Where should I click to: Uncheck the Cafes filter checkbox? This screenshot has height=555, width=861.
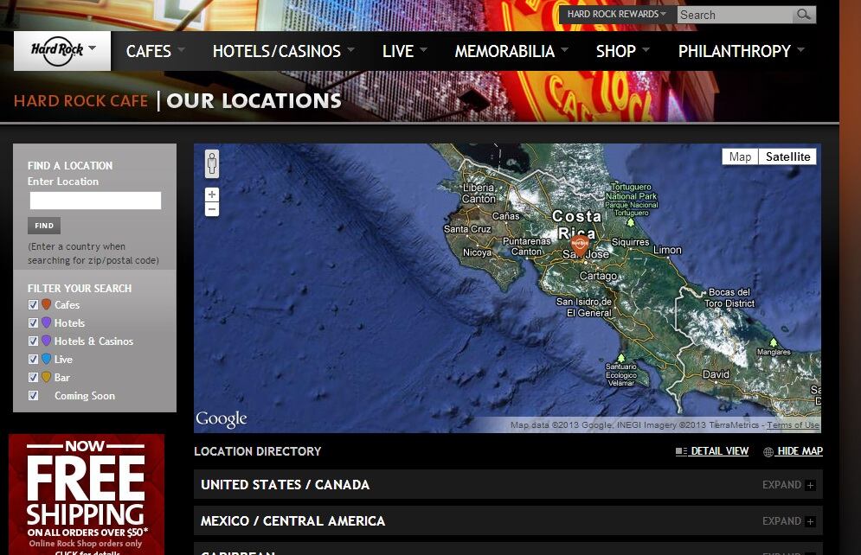pyautogui.click(x=34, y=304)
